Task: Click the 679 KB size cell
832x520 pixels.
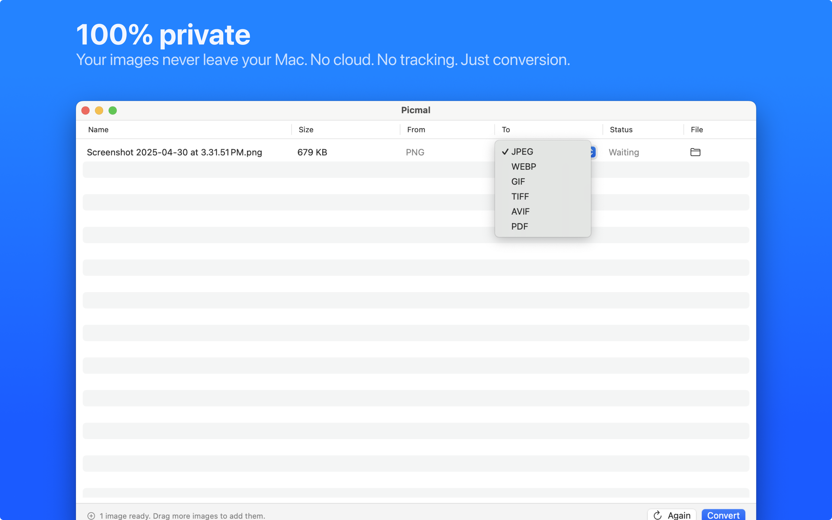Action: [x=312, y=152]
